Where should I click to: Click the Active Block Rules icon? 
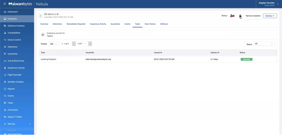(x=5, y=61)
